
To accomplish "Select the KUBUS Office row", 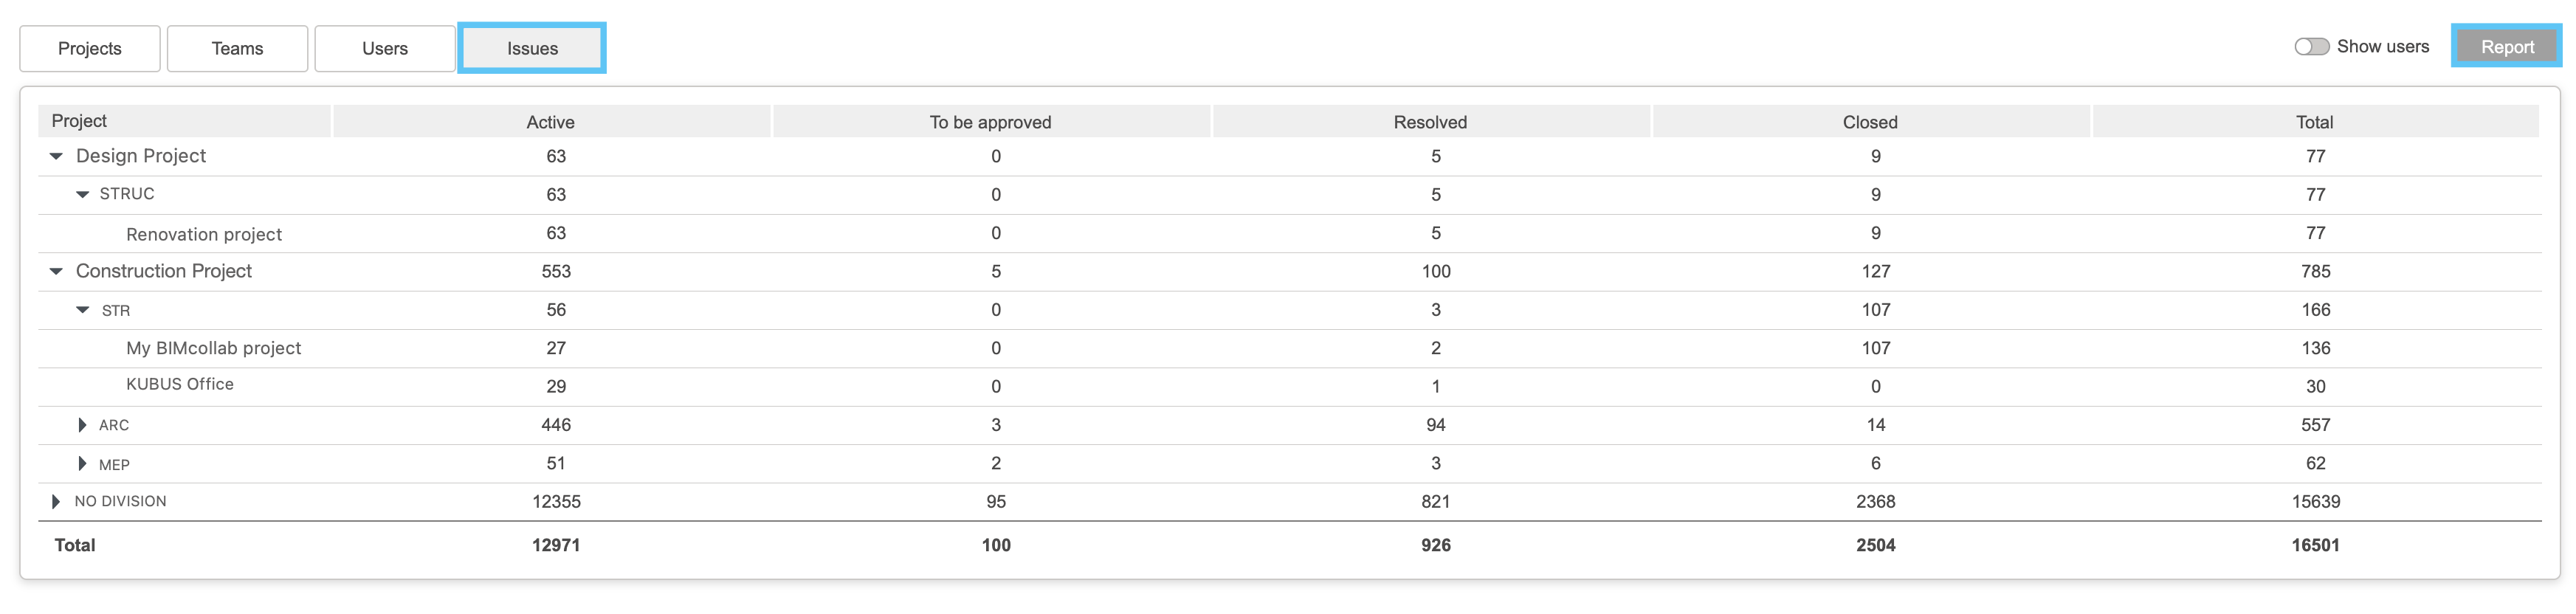I will tap(1289, 386).
